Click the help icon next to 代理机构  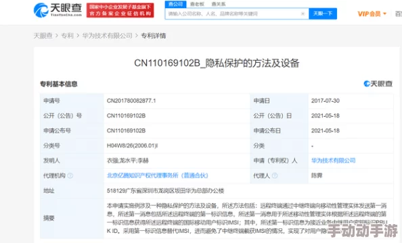pyautogui.click(x=70, y=175)
